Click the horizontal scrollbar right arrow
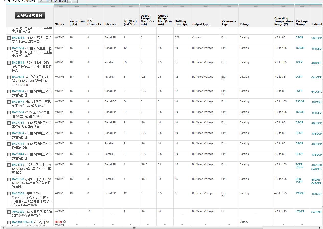The height and width of the screenshot is (229, 323). coord(320,228)
